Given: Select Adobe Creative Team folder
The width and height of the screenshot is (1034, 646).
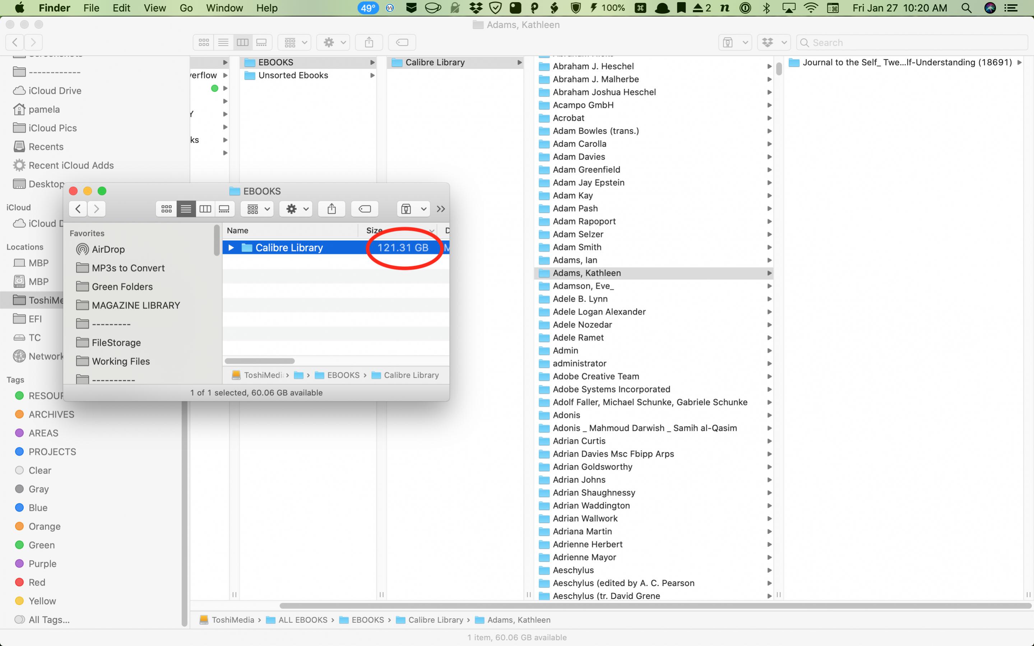Looking at the screenshot, I should coord(654,376).
